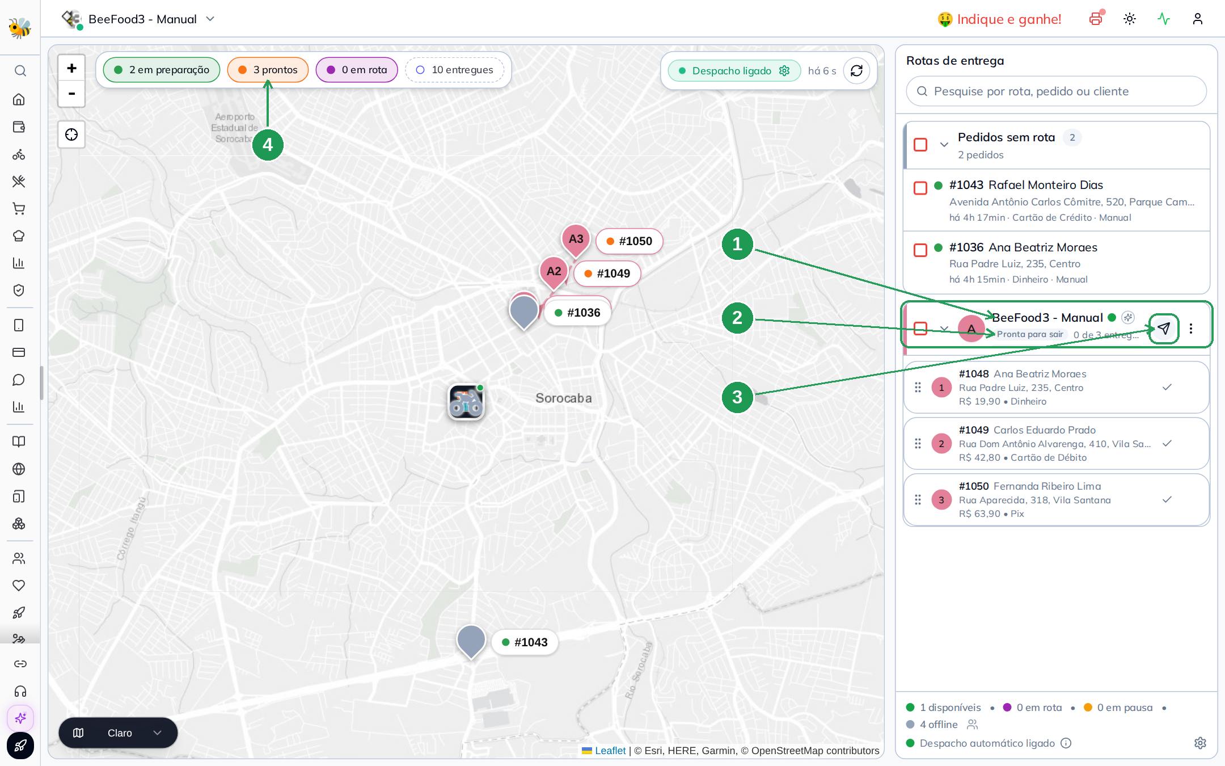Screen dimensions: 1225x766
Task: Toggle the "3 prontos" filter chip
Action: pyautogui.click(x=268, y=70)
